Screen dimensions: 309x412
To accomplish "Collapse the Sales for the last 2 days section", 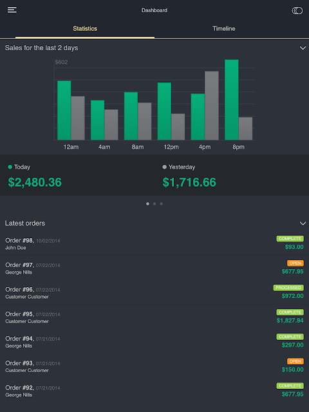I will coord(303,48).
